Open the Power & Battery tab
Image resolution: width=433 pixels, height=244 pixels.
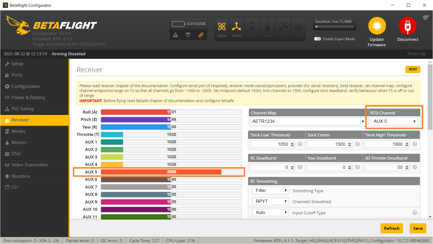pyautogui.click(x=34, y=97)
